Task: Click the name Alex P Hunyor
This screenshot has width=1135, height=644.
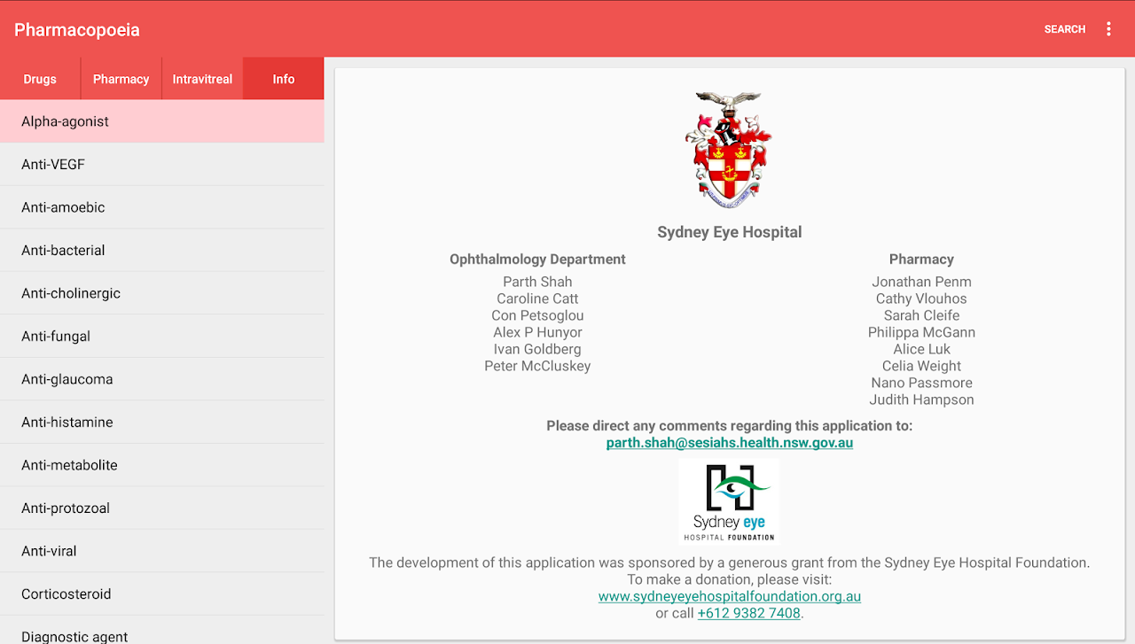Action: 537,332
